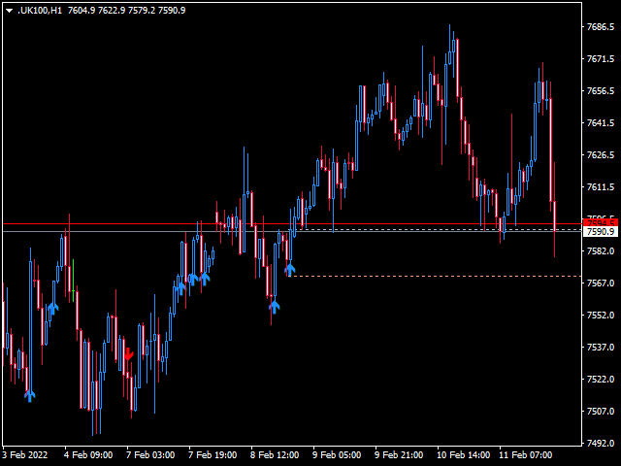
Task: Click time axis label 9 Feb 05:00
Action: (x=337, y=455)
